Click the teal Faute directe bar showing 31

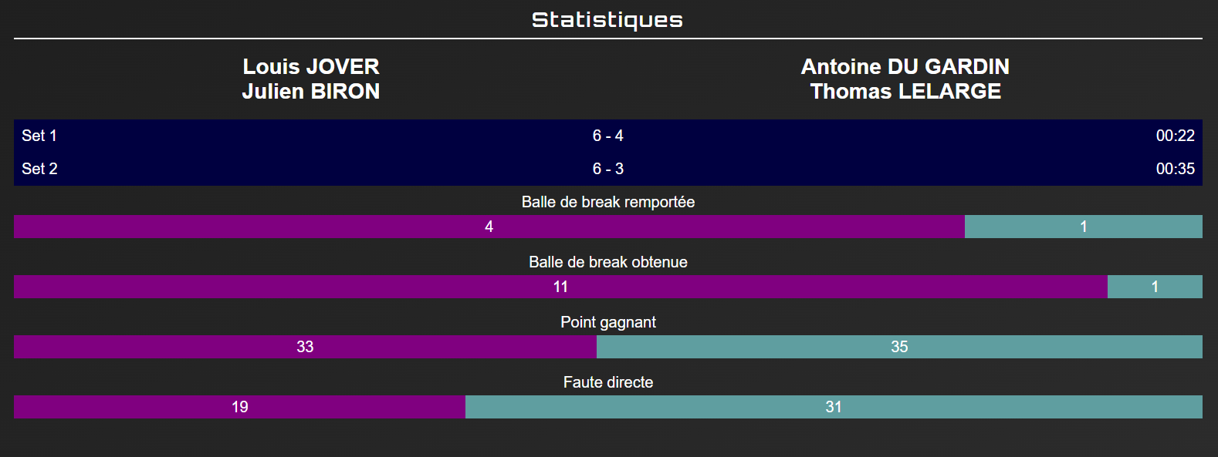coord(834,407)
